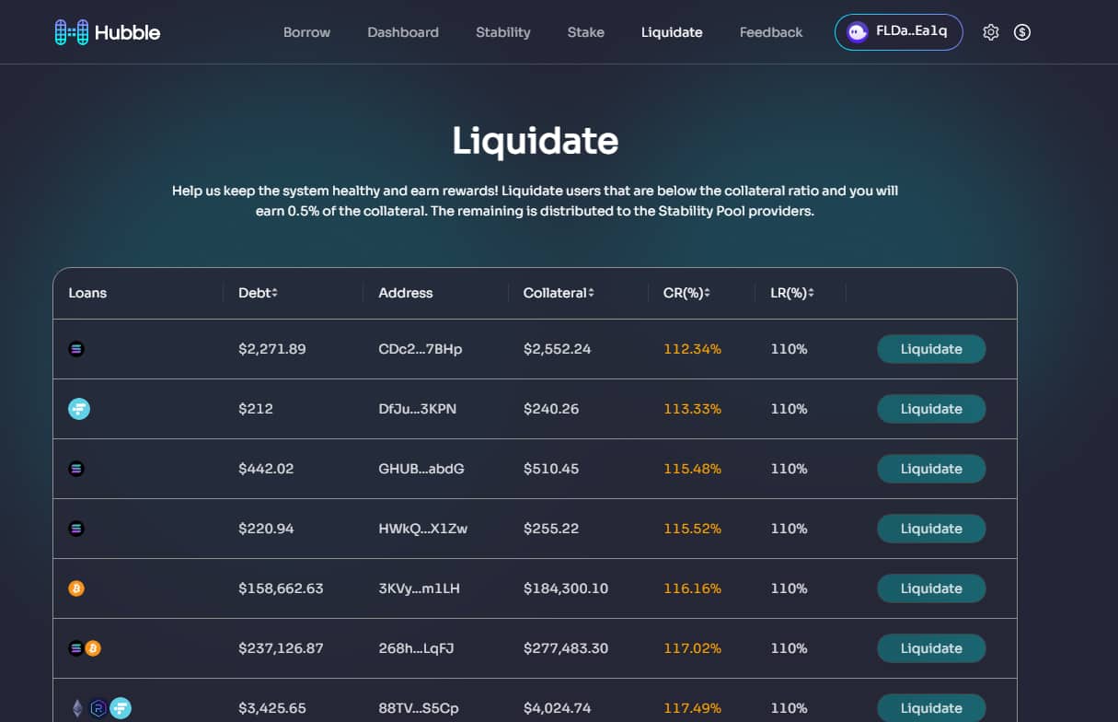
Task: Liquidate the $2,271.89 loan
Action: pos(931,349)
